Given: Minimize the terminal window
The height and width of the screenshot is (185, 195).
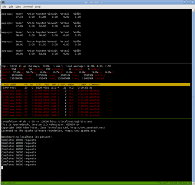Looking at the screenshot, I should click(185, 2).
